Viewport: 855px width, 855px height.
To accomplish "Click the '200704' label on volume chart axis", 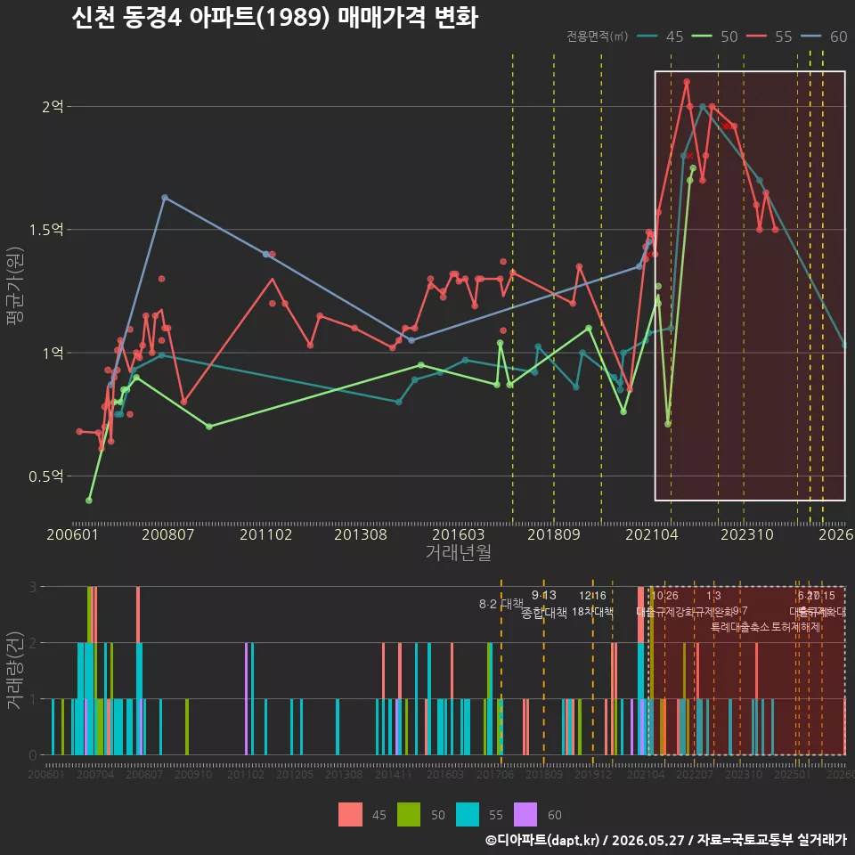I will click(95, 774).
